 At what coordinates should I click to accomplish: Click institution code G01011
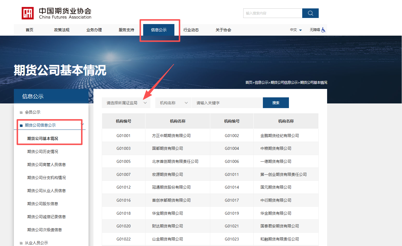pyautogui.click(x=232, y=174)
